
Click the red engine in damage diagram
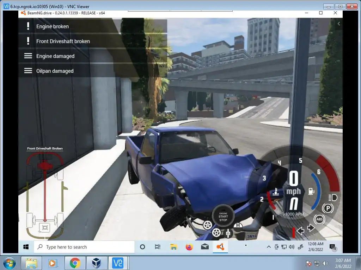(45, 166)
